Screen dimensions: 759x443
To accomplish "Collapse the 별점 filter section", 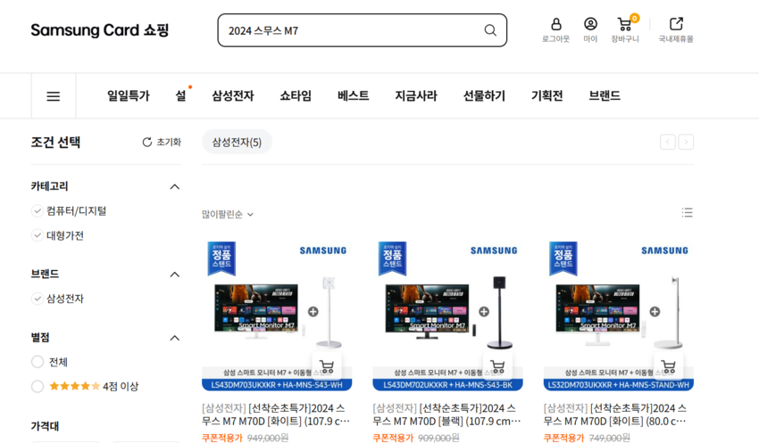I will [175, 338].
